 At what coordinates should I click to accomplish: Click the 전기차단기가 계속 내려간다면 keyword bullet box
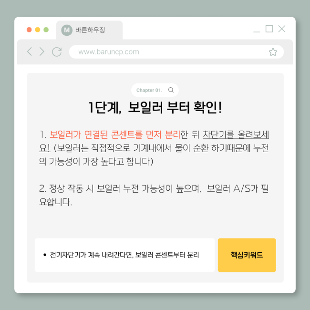pos(124,255)
